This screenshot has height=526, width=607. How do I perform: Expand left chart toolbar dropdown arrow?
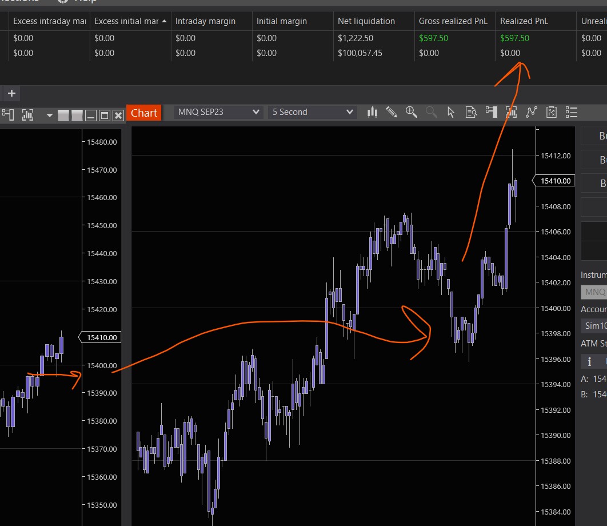[50, 115]
